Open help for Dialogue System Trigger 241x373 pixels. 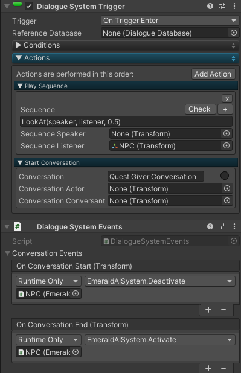pos(210,6)
